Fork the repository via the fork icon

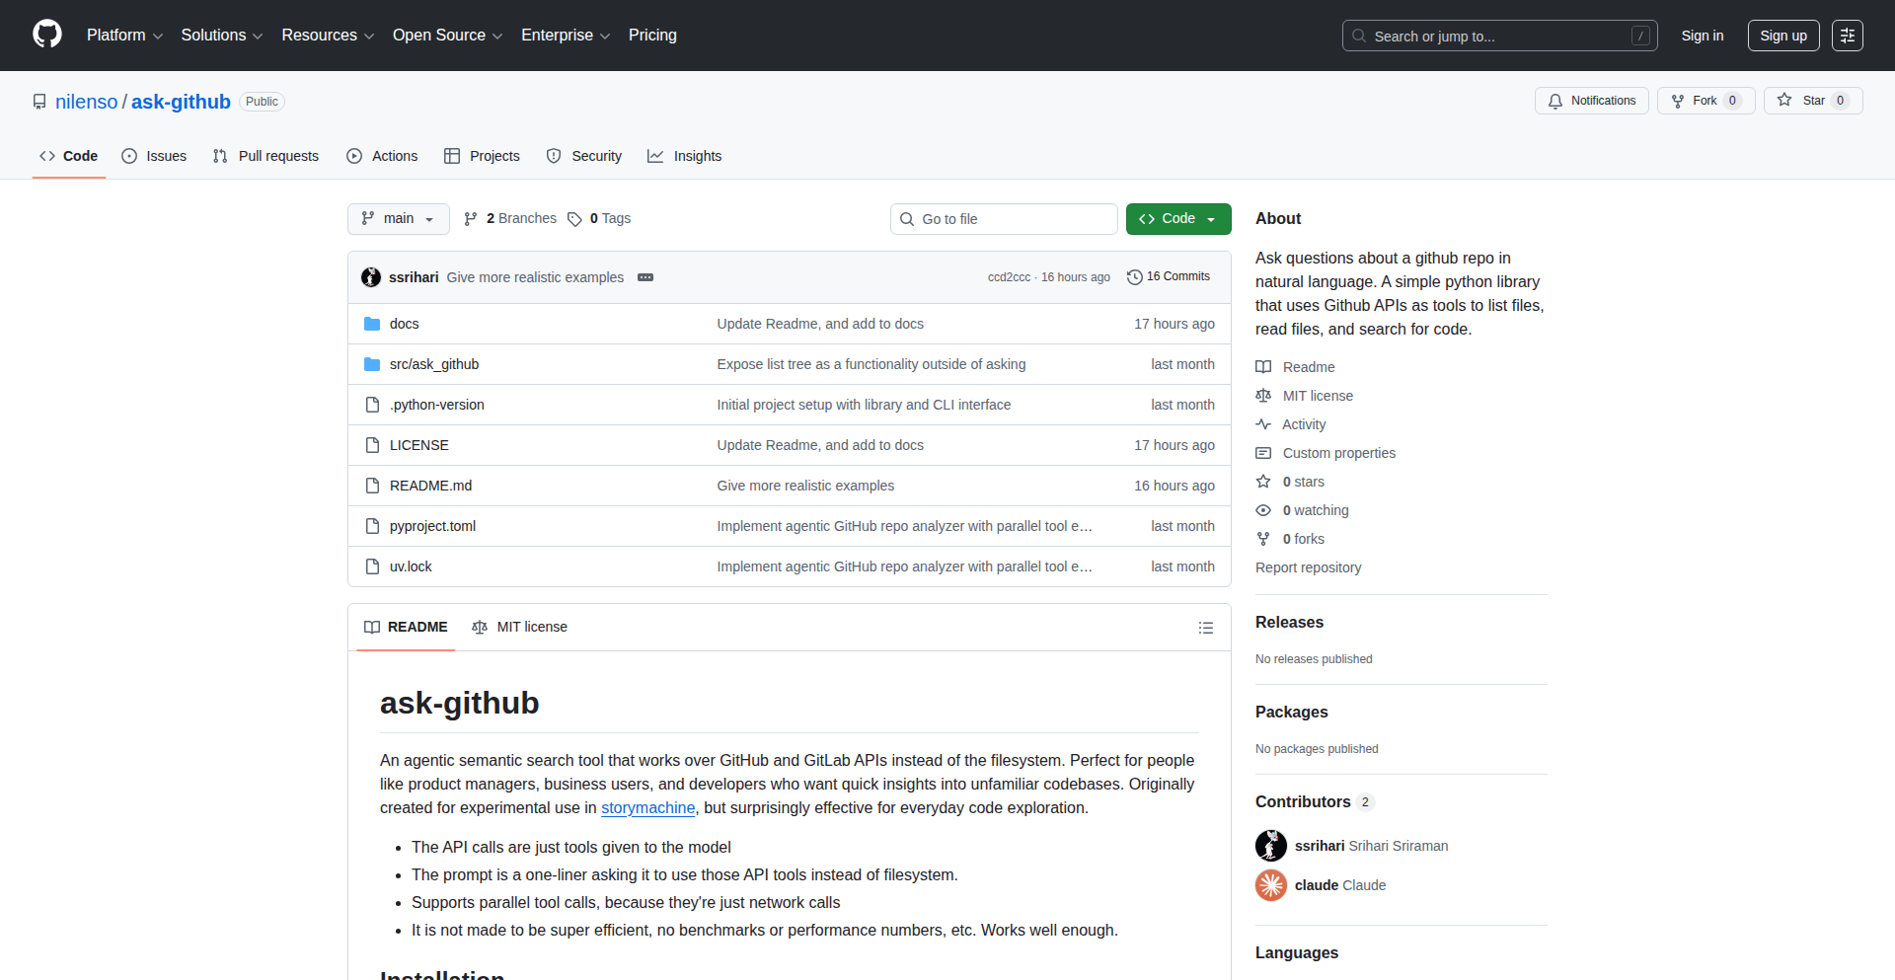pyautogui.click(x=1679, y=100)
